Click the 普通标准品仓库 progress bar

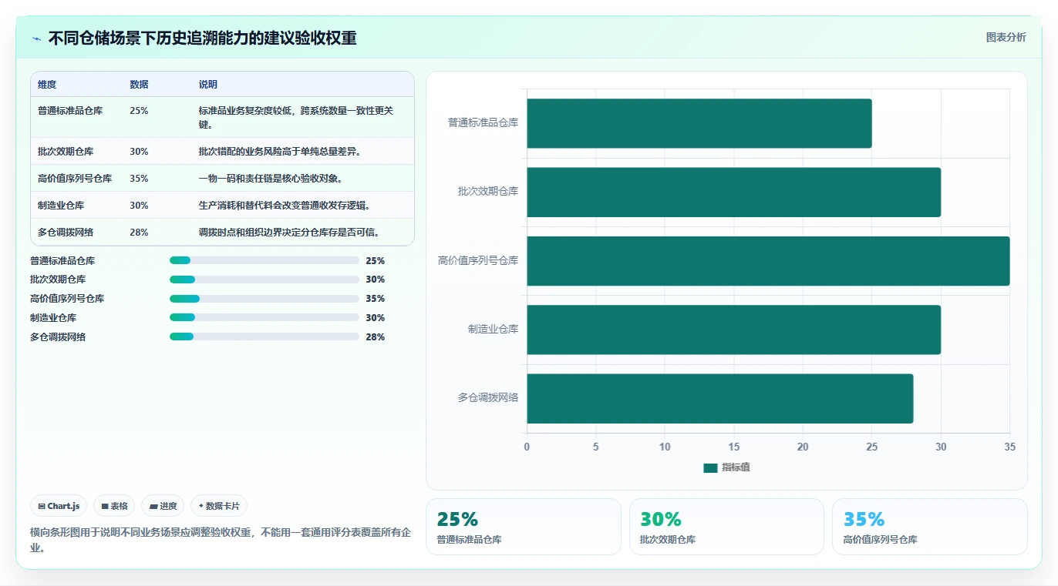point(264,260)
